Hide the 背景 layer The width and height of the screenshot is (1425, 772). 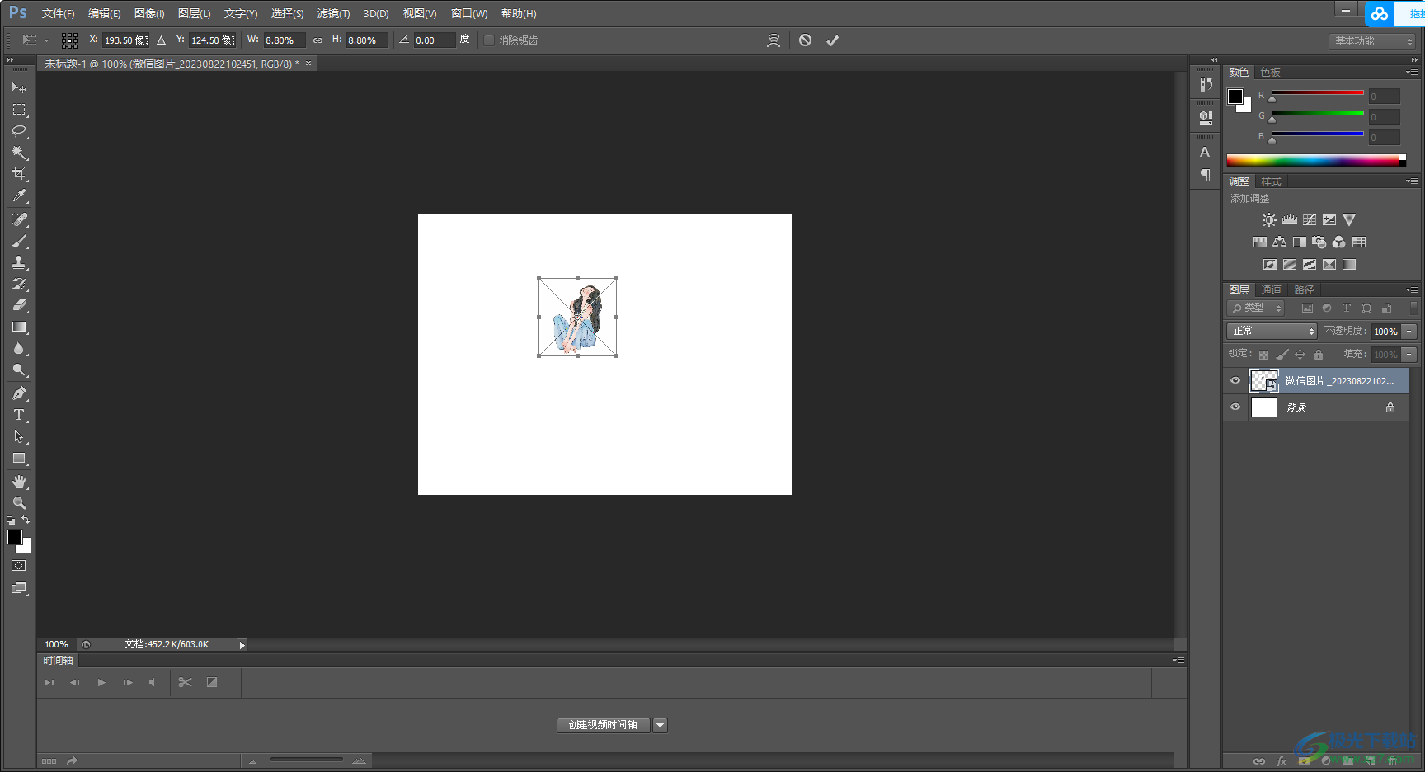1235,407
